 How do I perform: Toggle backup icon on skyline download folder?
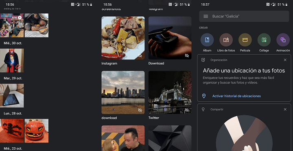click(x=140, y=110)
